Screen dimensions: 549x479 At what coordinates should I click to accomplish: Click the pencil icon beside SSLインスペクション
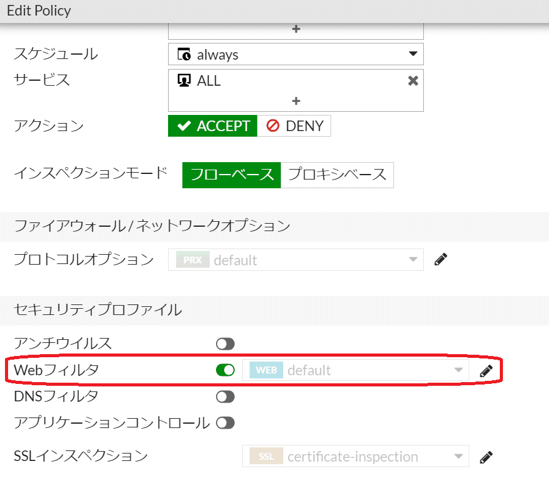(486, 457)
